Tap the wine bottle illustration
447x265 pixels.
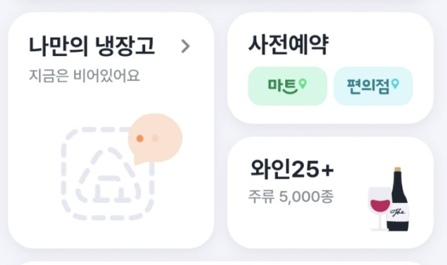click(398, 199)
